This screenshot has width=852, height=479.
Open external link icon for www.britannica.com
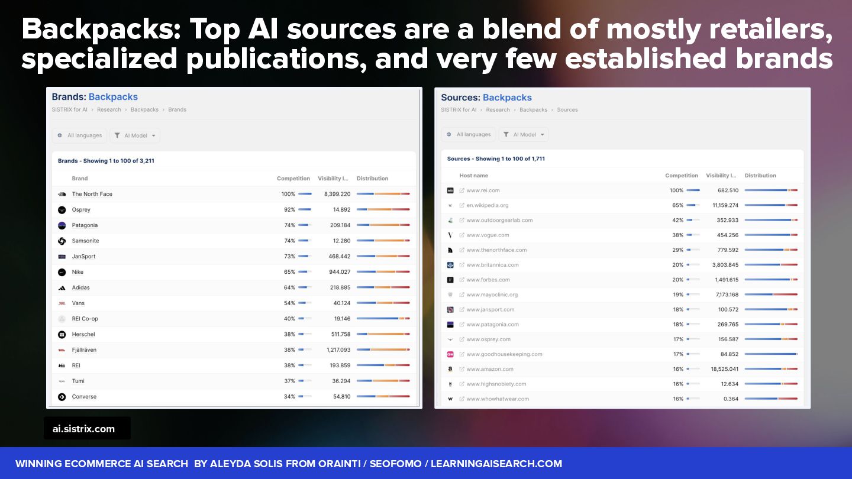(x=462, y=265)
